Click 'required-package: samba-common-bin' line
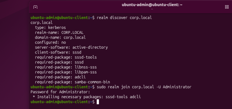 tap(72, 82)
